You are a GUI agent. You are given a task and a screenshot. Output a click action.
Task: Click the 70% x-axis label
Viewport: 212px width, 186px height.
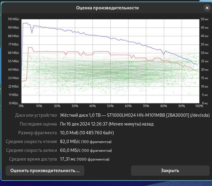point(146,106)
